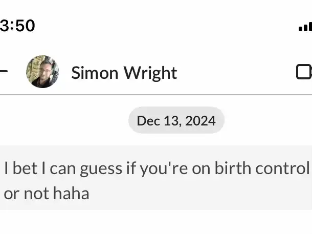
Task: Click the words "birth control" in message
Action: (262, 168)
